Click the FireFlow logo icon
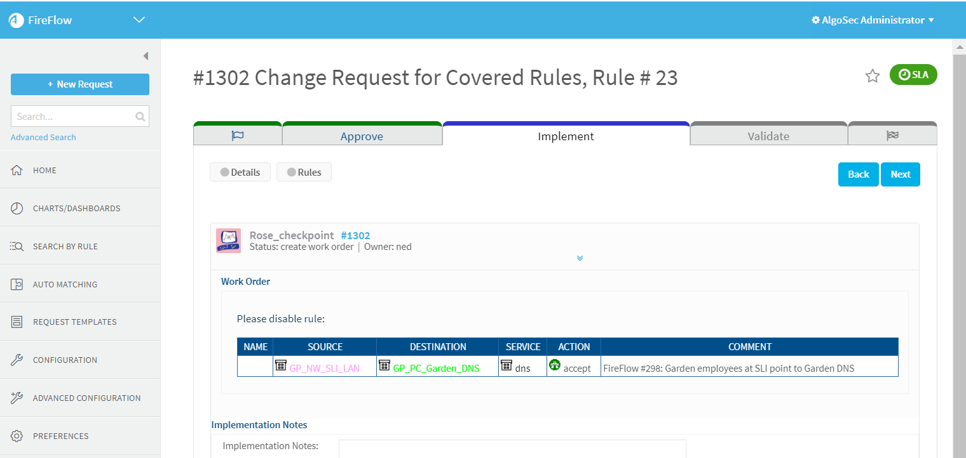The image size is (966, 458). (16, 20)
